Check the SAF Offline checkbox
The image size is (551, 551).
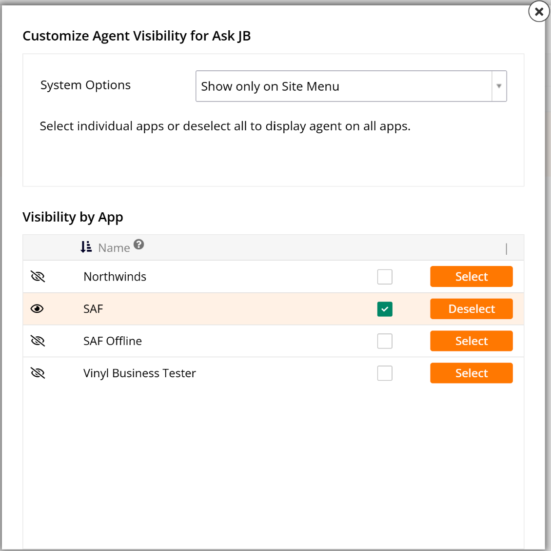[x=385, y=341]
